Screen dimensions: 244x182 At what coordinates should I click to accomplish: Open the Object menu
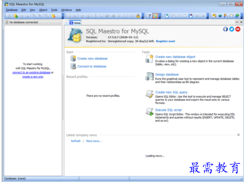[x=43, y=10]
